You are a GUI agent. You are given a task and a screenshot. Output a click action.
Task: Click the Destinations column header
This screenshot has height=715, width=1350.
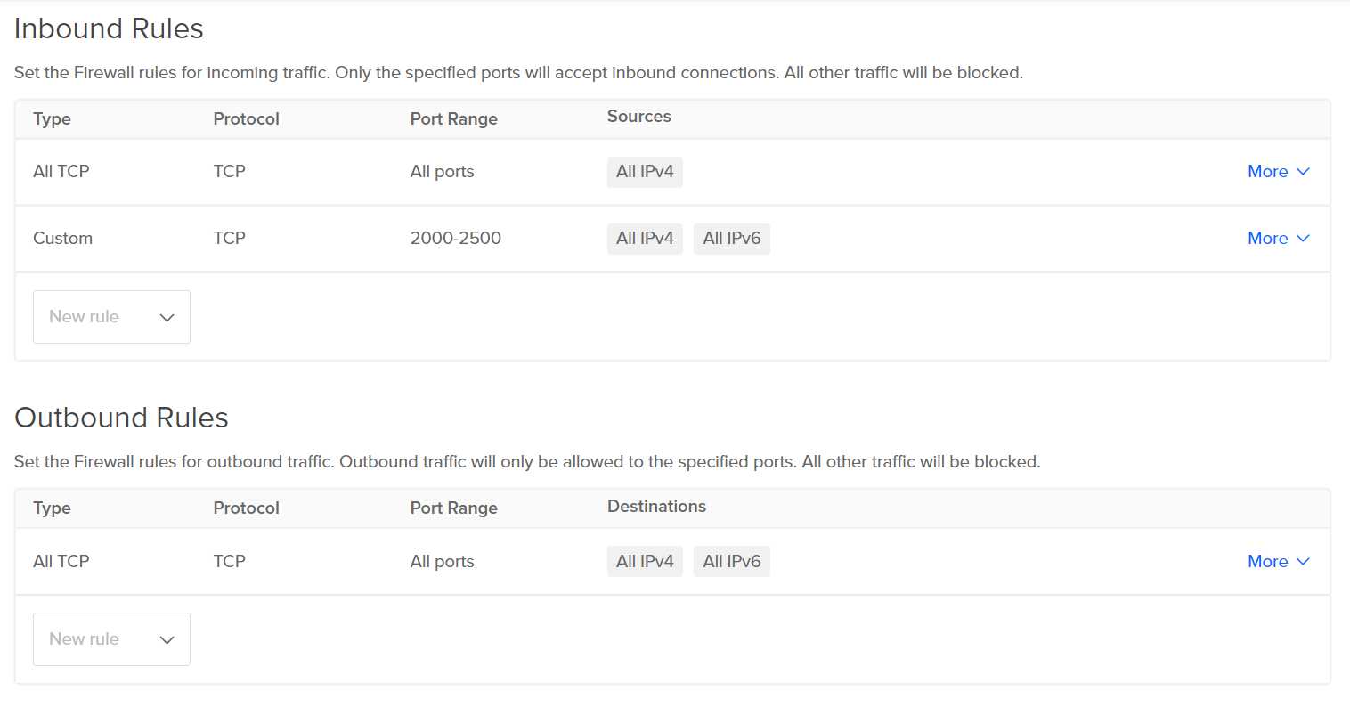(x=656, y=507)
